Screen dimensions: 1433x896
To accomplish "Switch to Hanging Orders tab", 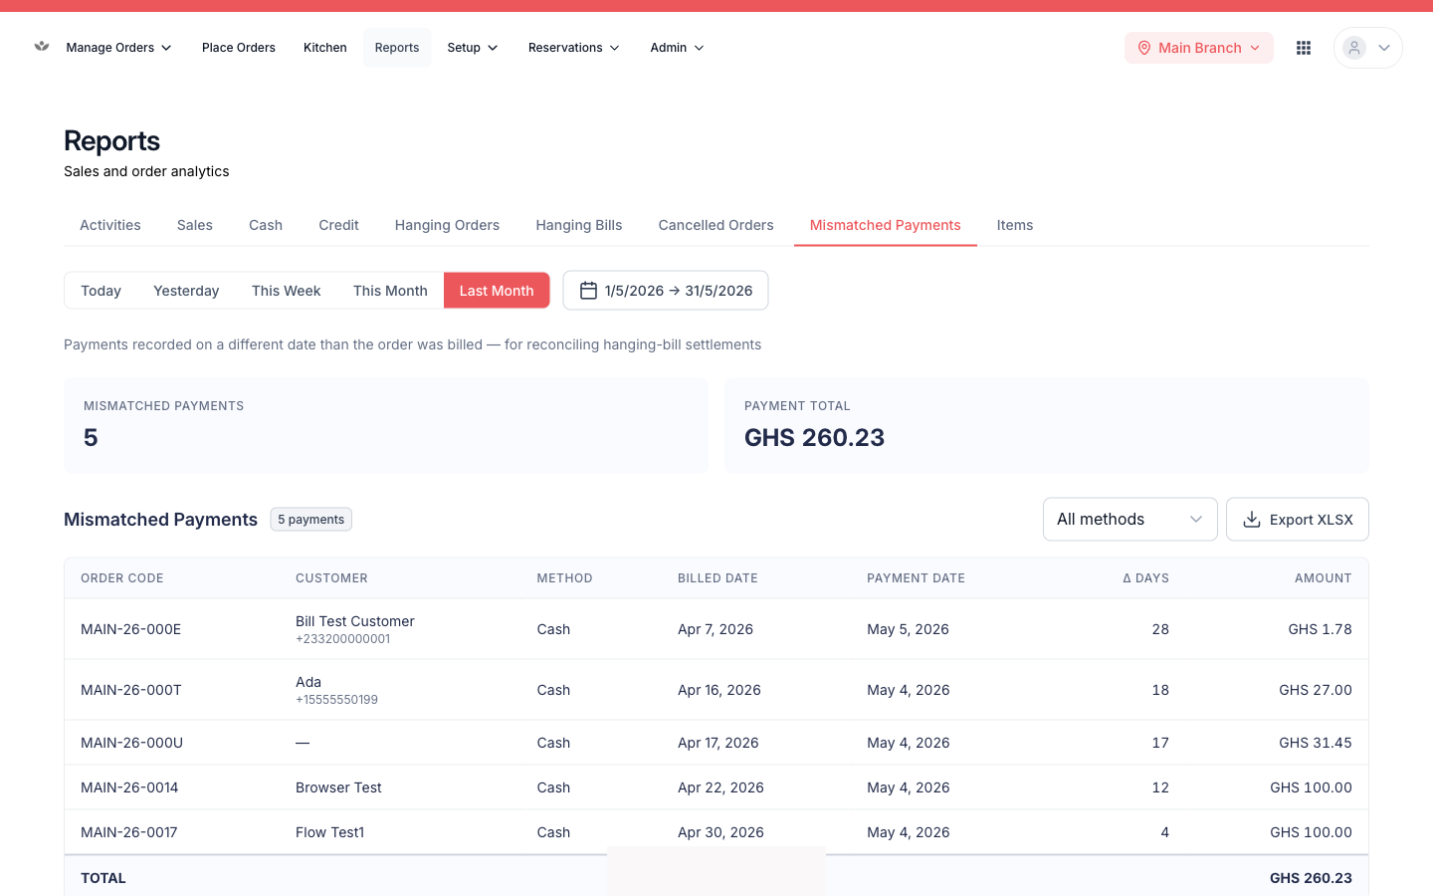I will tap(447, 225).
